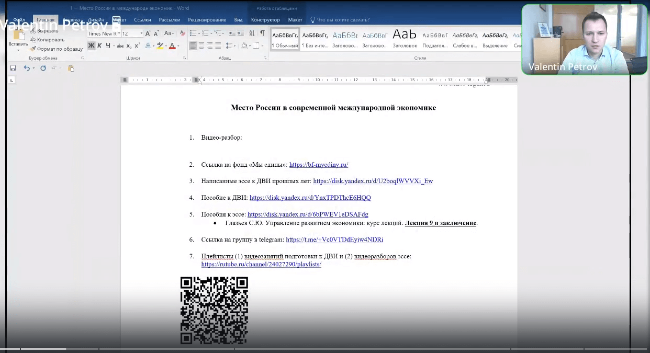Image resolution: width=650 pixels, height=353 pixels.
Task: Activate Формат по образцу format painter
Action: [x=56, y=49]
